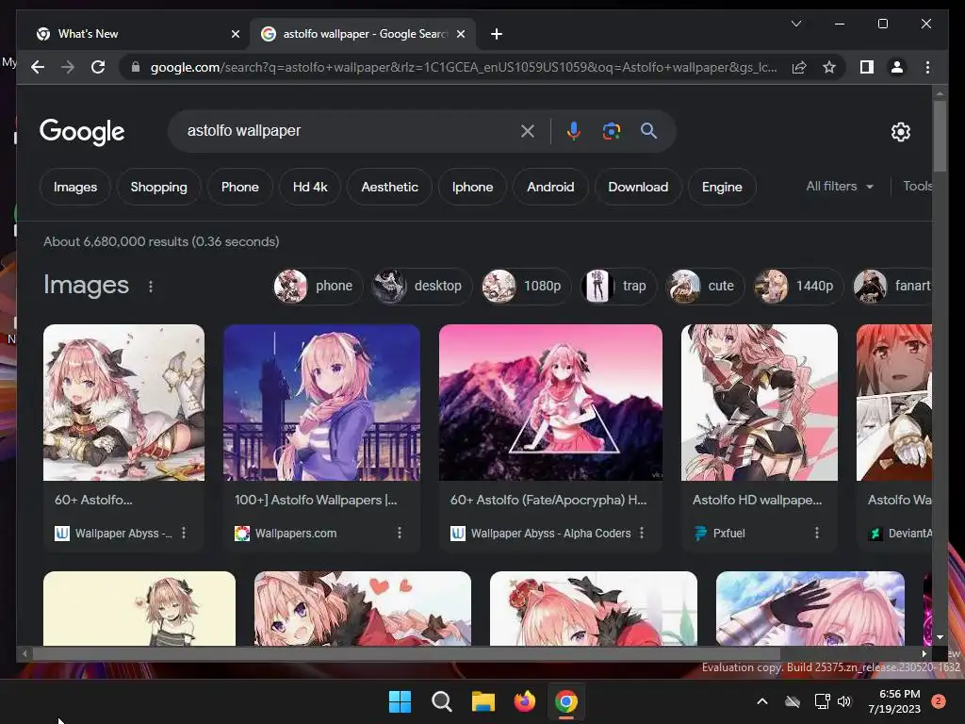Open 100+ Astolfo Wallpapers image
Screen dimensions: 965x724
322,402
